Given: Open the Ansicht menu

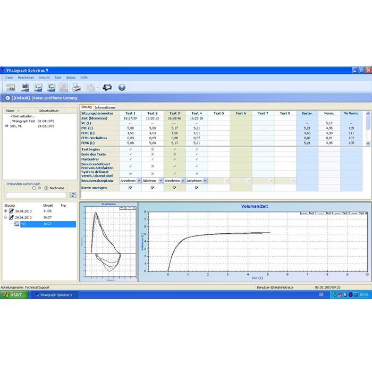Looking at the screenshot, I should (x=44, y=78).
